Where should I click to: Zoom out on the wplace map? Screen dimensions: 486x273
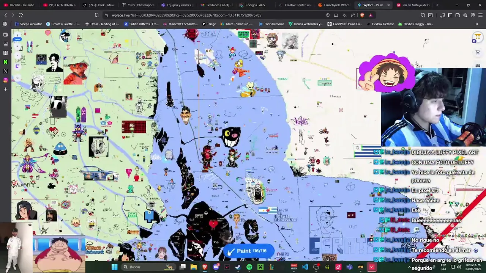17,56
